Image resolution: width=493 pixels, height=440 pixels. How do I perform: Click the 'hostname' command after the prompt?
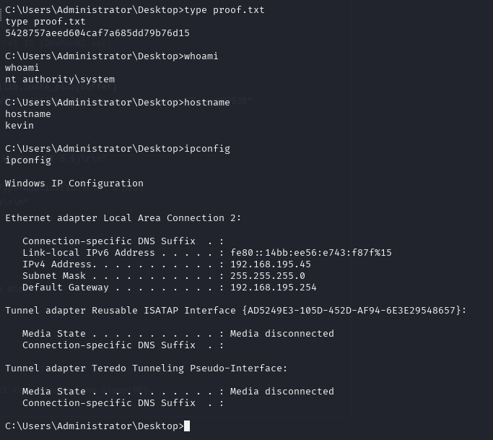207,103
